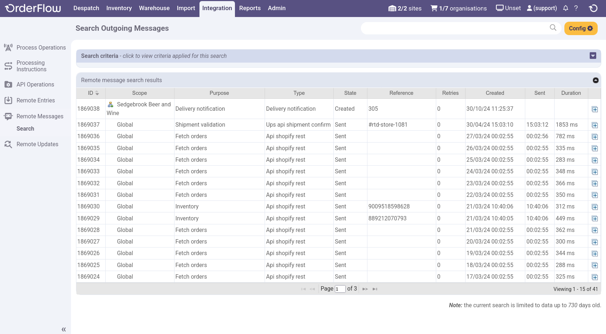Collapse the Search criteria panel

pos(593,55)
